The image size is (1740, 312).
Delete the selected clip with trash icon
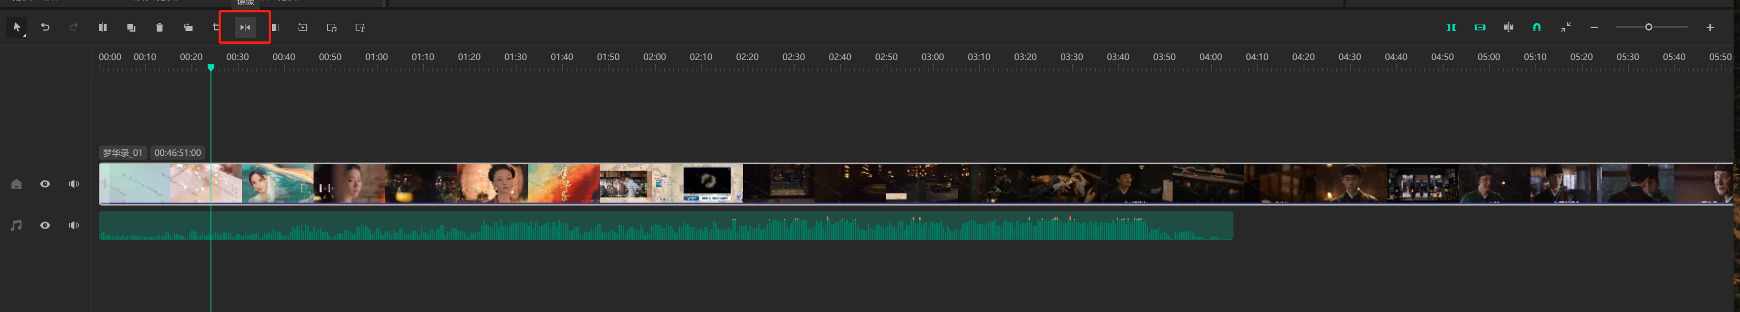(x=159, y=28)
